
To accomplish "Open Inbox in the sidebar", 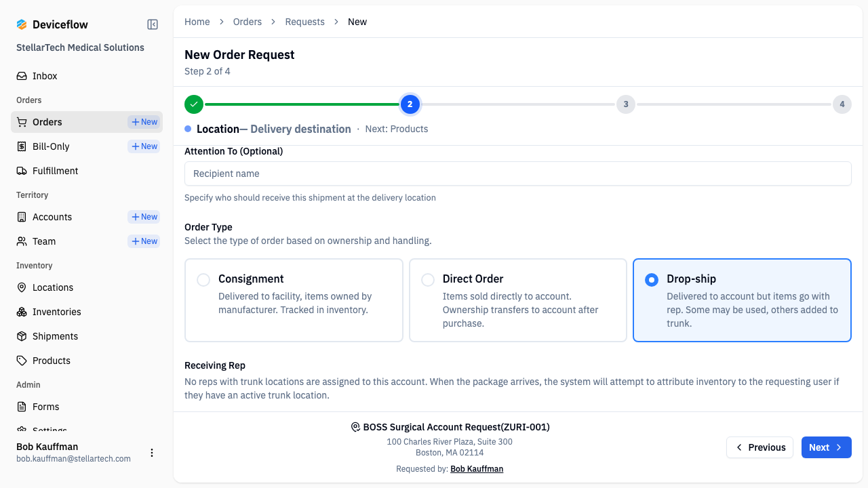I will click(87, 76).
